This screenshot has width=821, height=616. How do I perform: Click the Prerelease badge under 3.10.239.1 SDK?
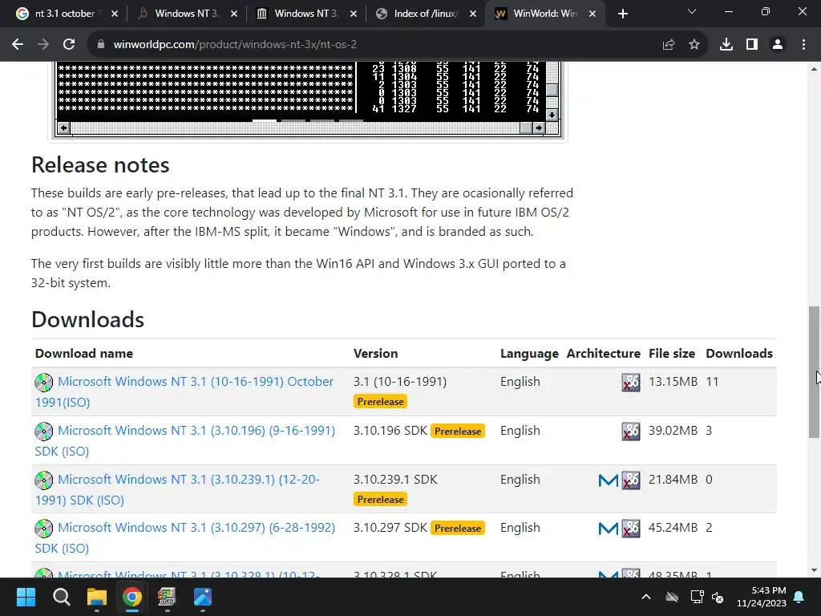[380, 500]
